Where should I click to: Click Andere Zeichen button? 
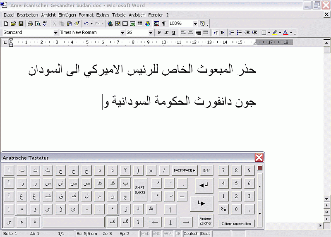pyautogui.click(x=205, y=221)
